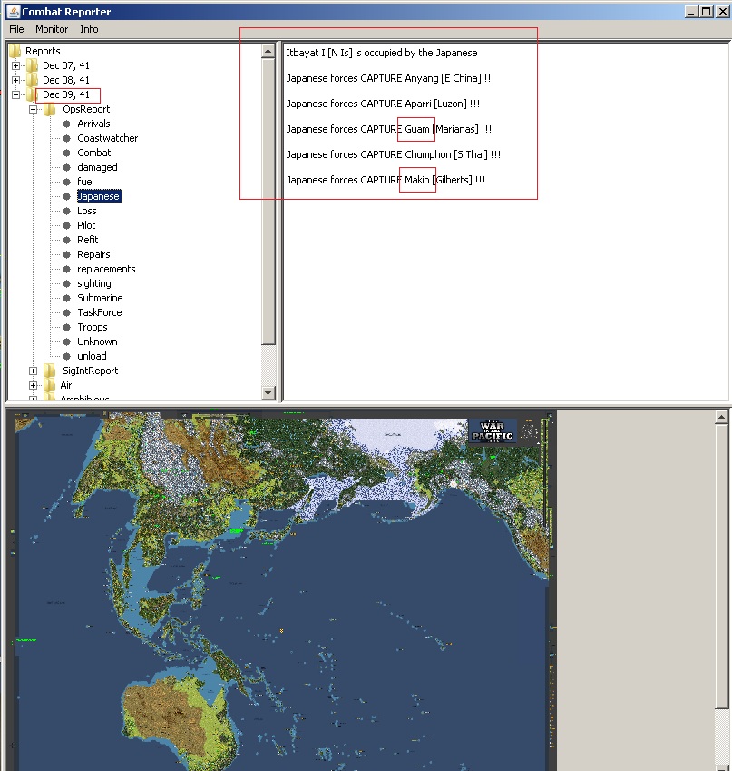Open the Submarine report
Screen dimensions: 732x771
(100, 298)
